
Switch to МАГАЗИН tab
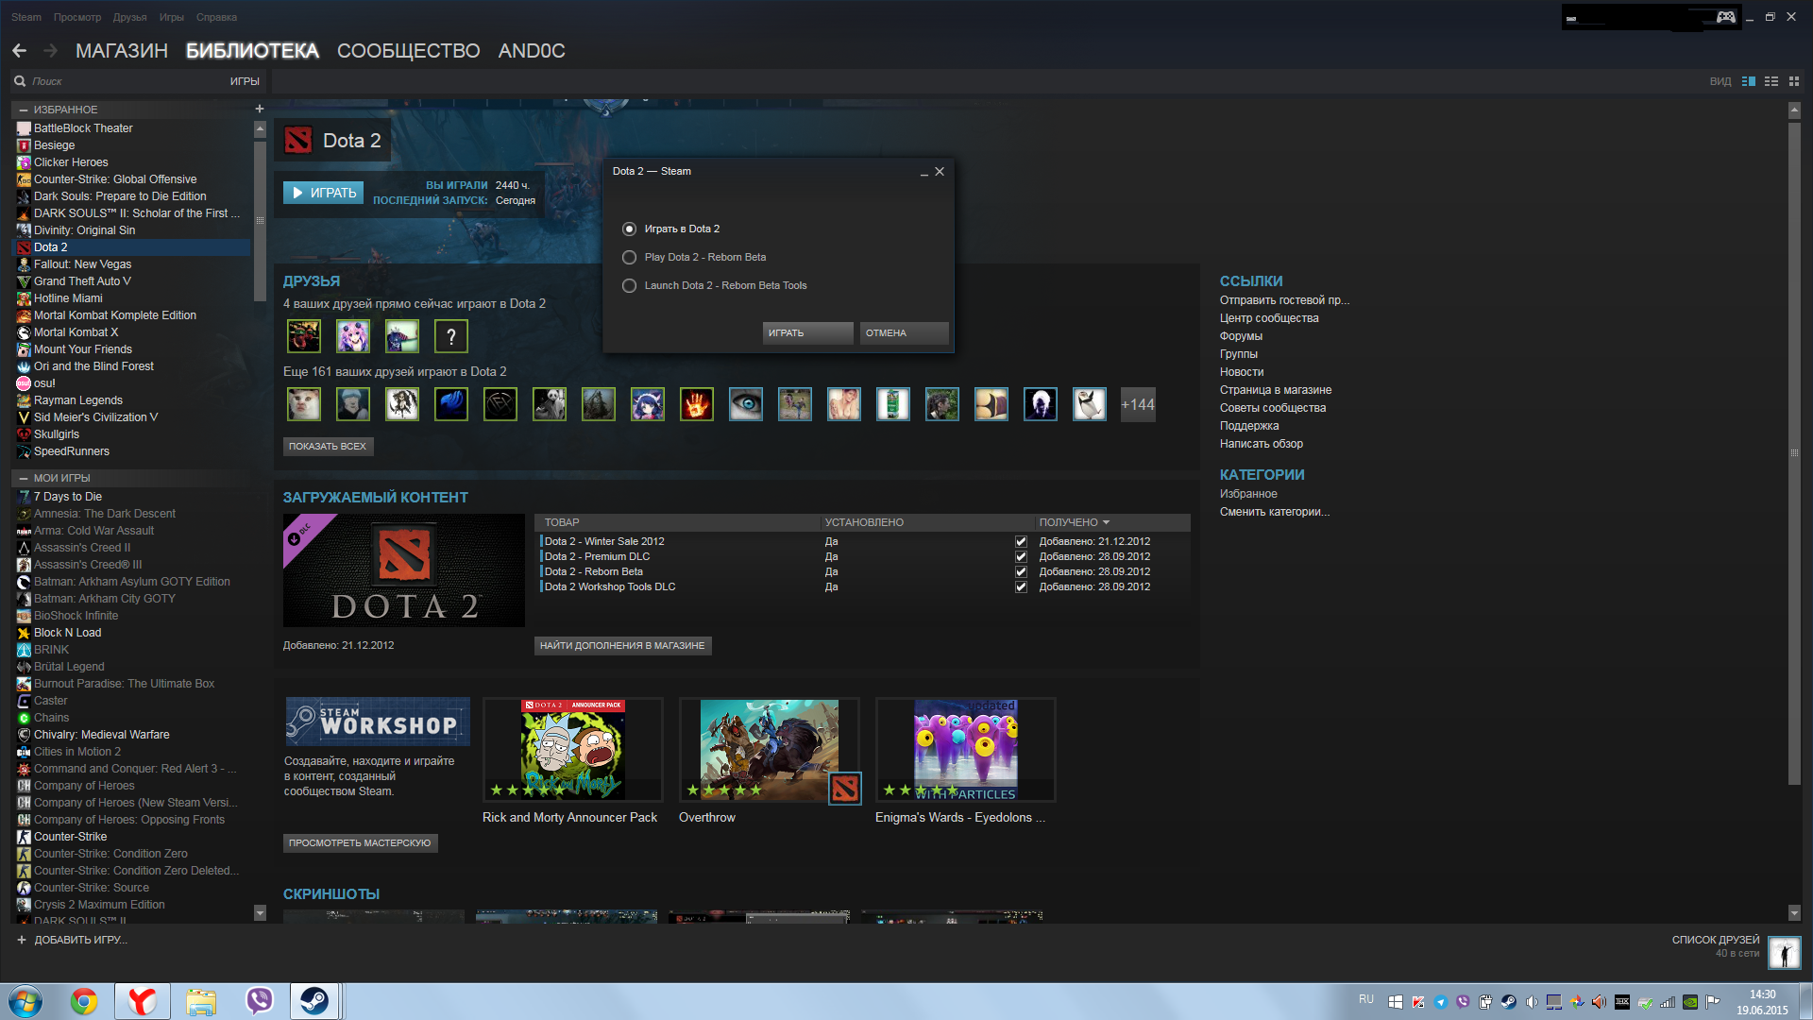pos(122,51)
